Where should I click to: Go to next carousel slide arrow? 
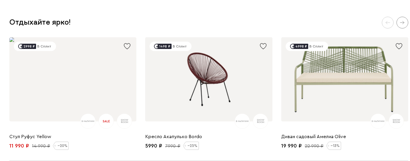[x=402, y=23]
